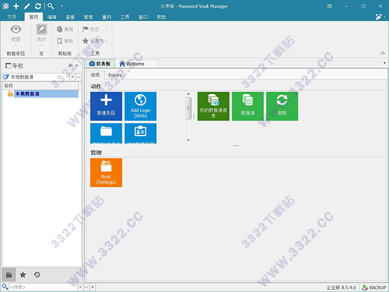The width and height of the screenshot is (389, 292).
Task: Click the 视图 eye icon in ribbon
Action: tap(16, 29)
